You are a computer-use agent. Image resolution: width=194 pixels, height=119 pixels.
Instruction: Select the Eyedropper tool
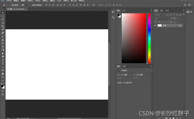pyautogui.click(x=3, y=30)
